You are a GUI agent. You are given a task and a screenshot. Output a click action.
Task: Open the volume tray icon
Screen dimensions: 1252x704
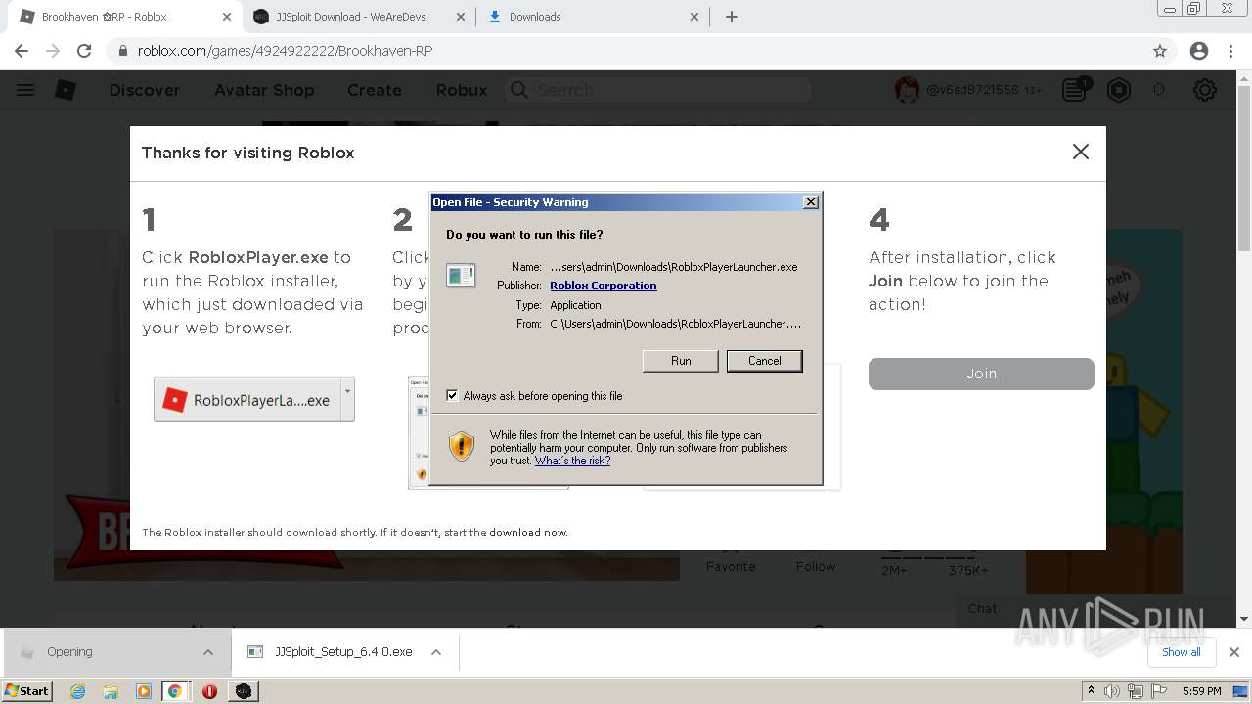(1112, 691)
